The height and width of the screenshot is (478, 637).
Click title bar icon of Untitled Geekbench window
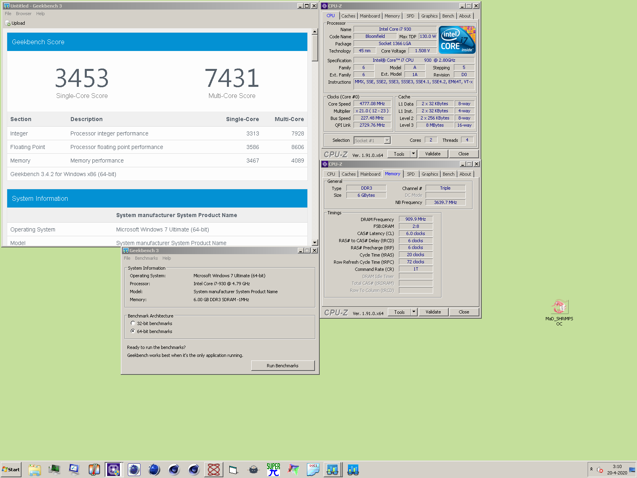point(6,6)
